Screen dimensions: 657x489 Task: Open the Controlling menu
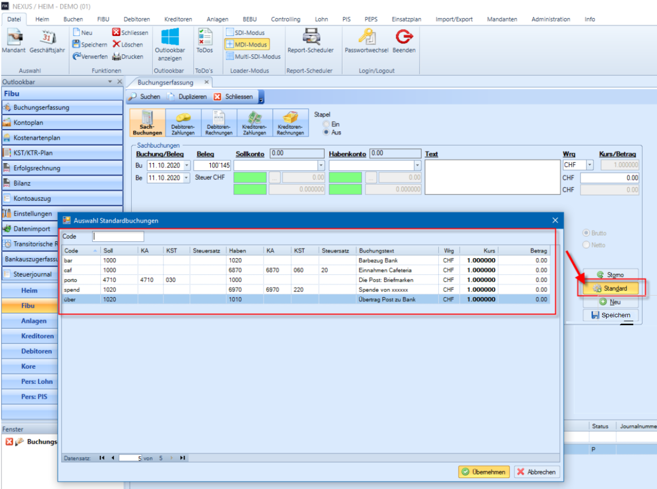pos(285,19)
